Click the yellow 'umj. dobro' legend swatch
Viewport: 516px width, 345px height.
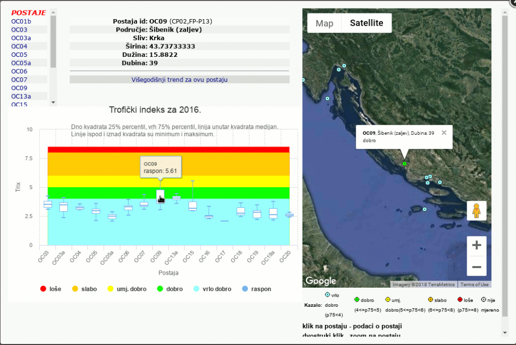(109, 289)
